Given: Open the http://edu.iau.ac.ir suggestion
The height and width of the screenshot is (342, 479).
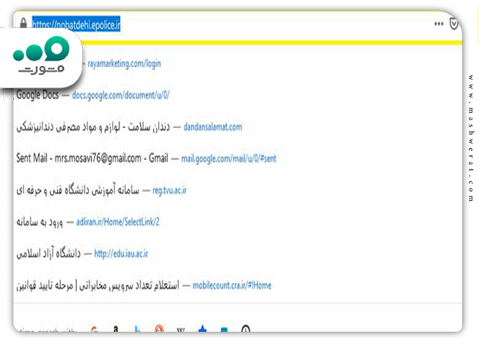Looking at the screenshot, I should click(121, 254).
